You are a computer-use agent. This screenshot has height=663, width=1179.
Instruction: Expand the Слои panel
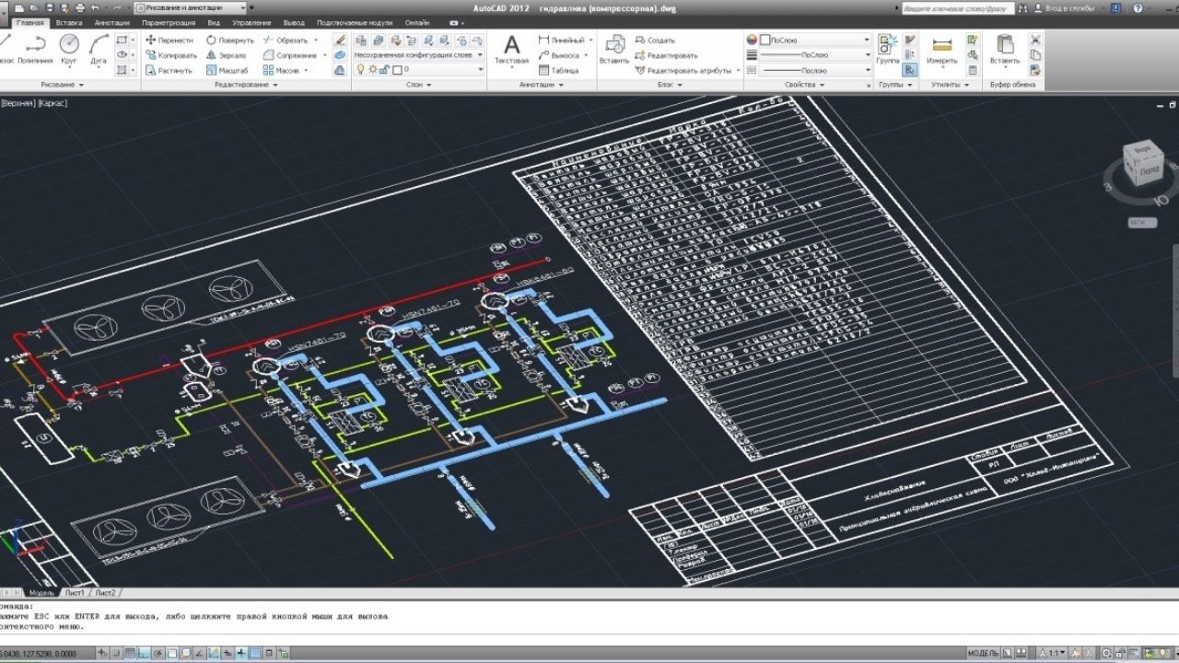[x=419, y=85]
